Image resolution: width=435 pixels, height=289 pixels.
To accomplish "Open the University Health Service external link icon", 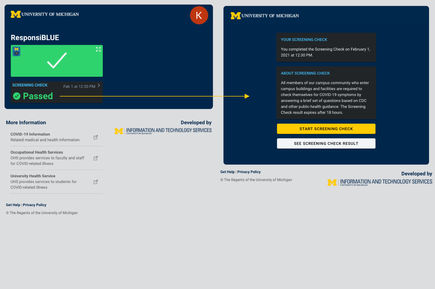I will click(x=96, y=182).
